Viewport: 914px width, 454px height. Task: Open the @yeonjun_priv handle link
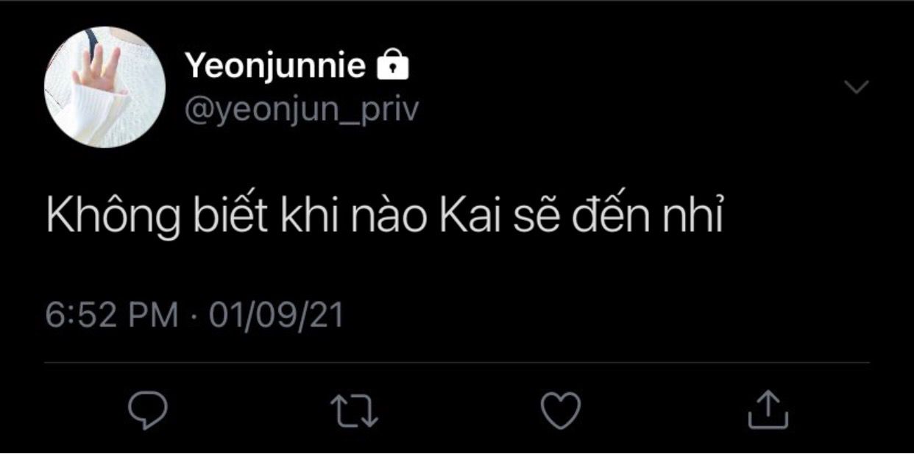[x=302, y=110]
